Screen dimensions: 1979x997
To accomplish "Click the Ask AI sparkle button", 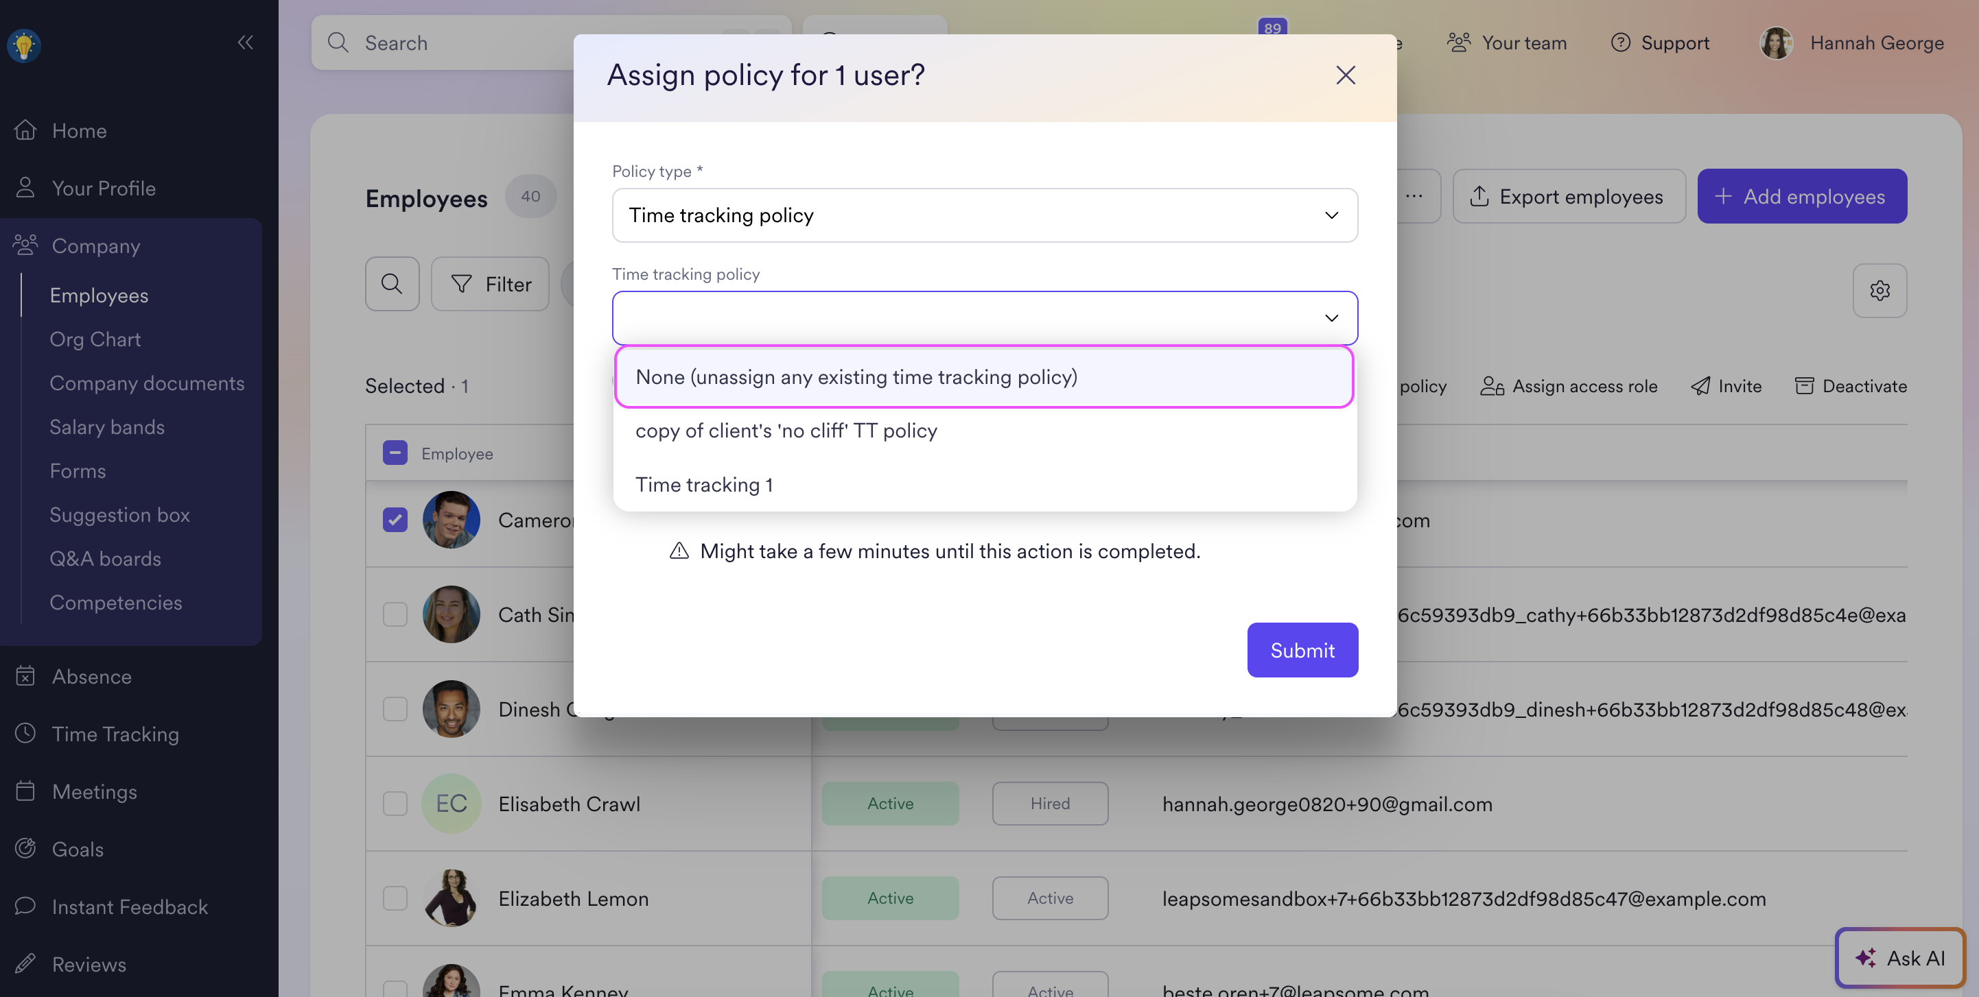I will (1899, 957).
